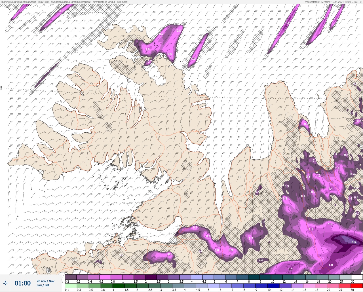363x292 pixels.
Task: Select the top-row legend swatch labeled 0.2
Action: tap(71, 277)
